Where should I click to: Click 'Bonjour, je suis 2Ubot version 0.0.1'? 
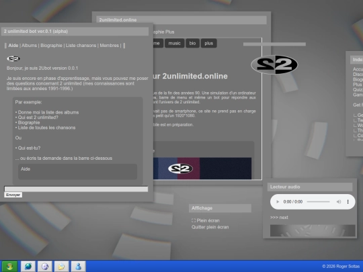coord(42,69)
